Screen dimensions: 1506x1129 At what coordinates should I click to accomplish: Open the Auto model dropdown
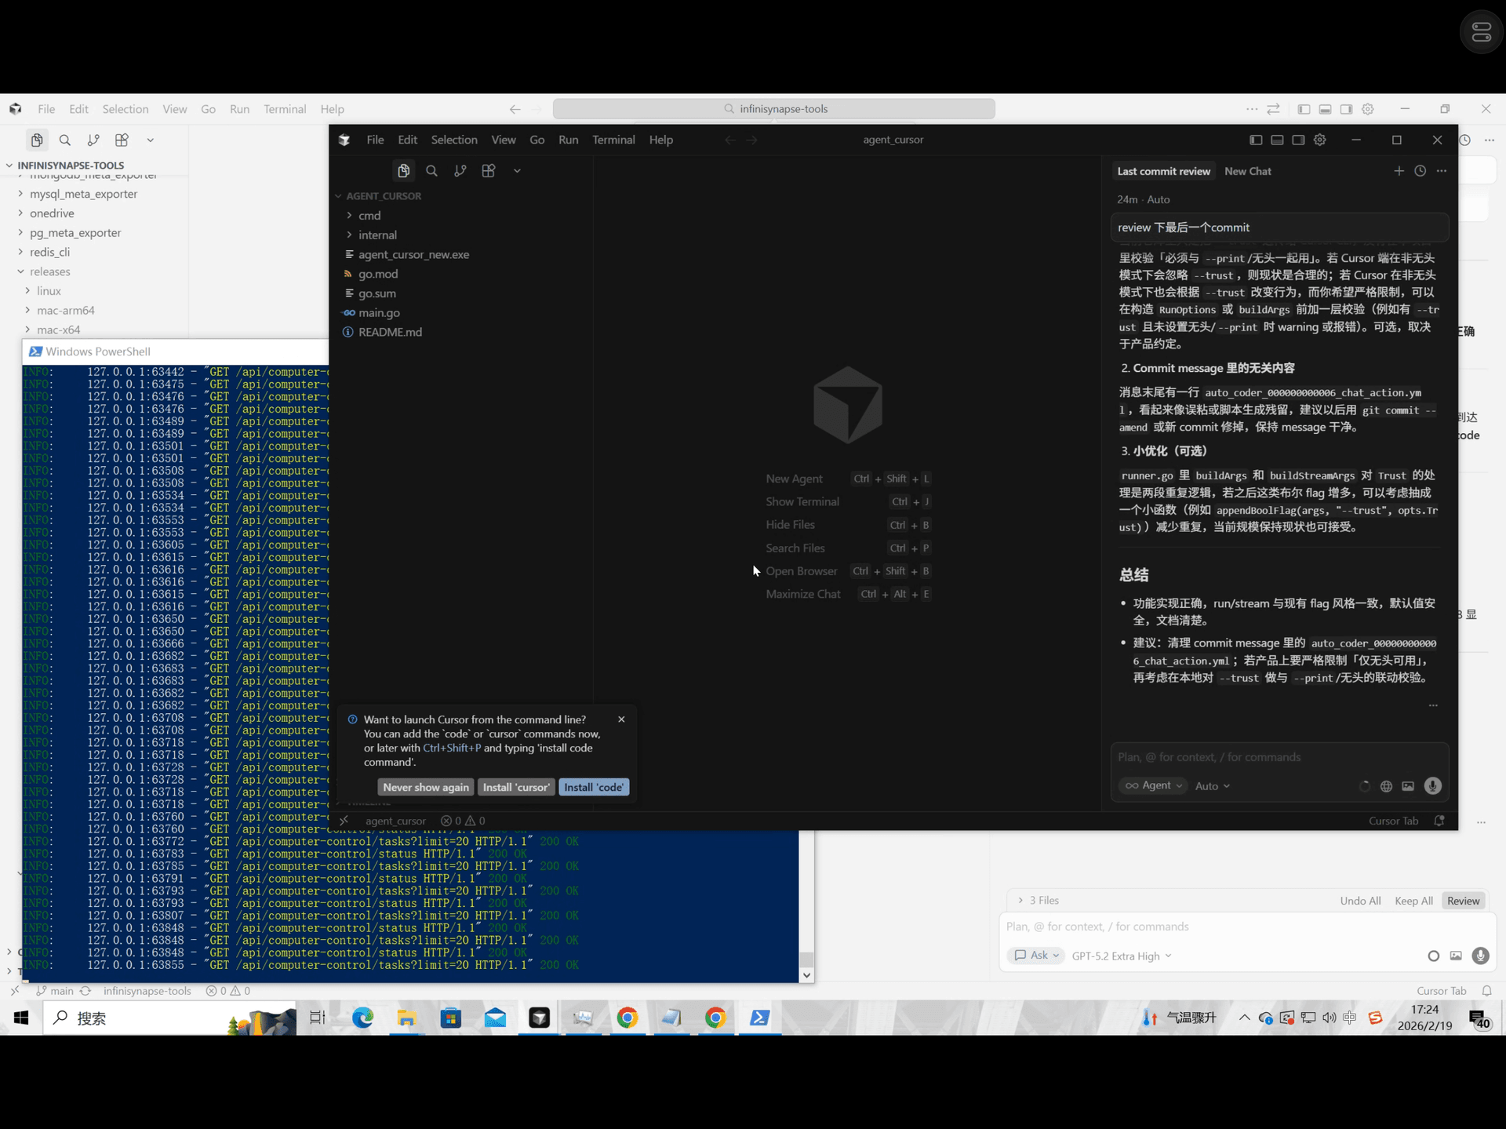[1212, 785]
